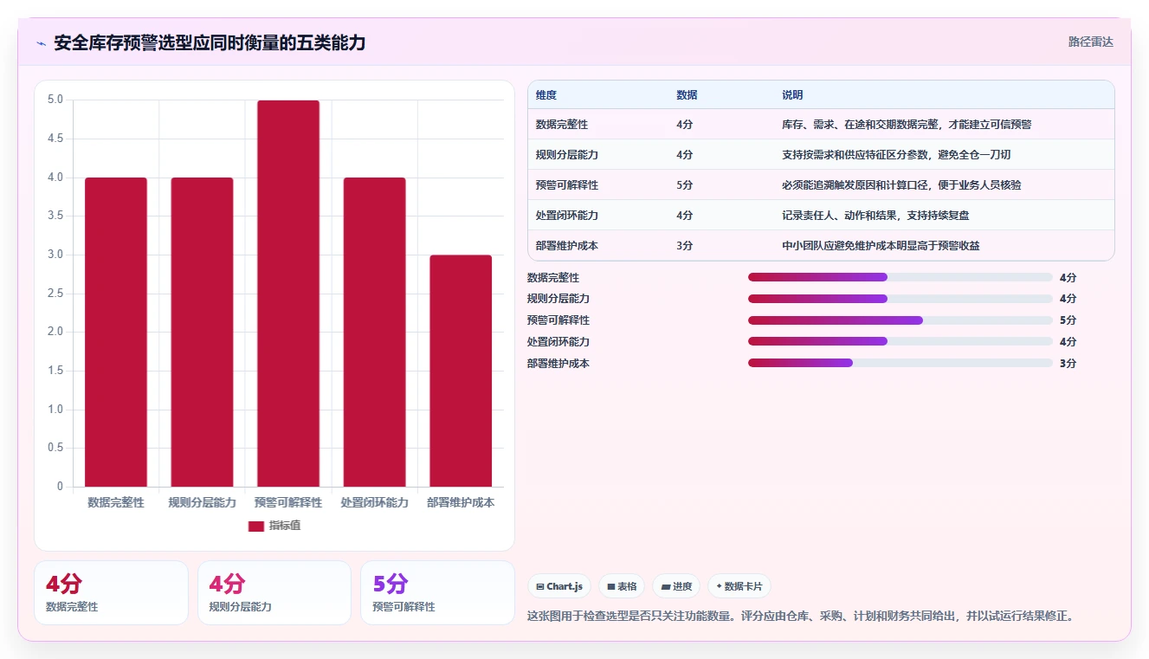The width and height of the screenshot is (1149, 659).
Task: Select table row cell 数据完整性
Action: [x=562, y=125]
